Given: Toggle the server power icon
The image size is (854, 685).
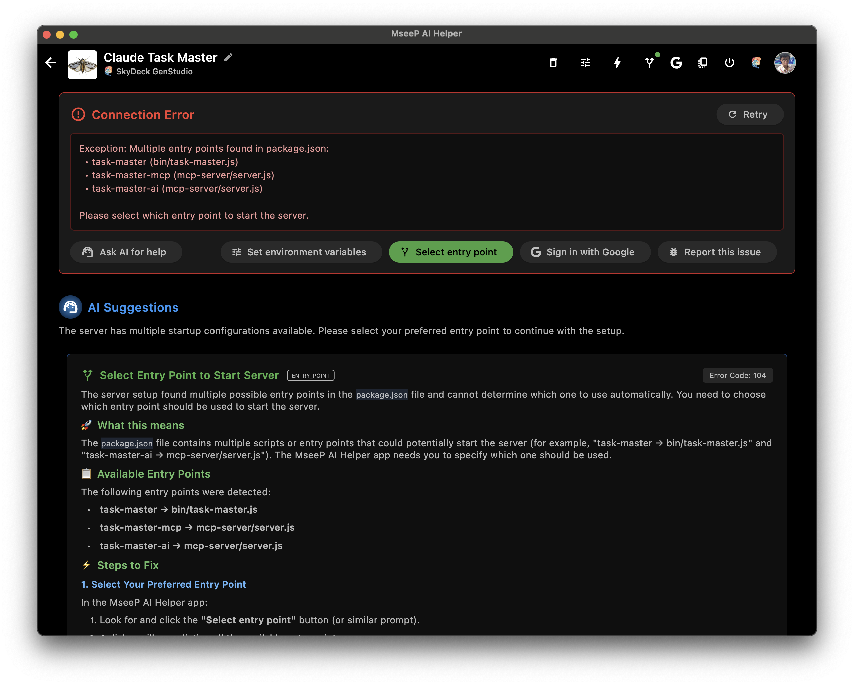Looking at the screenshot, I should (729, 63).
